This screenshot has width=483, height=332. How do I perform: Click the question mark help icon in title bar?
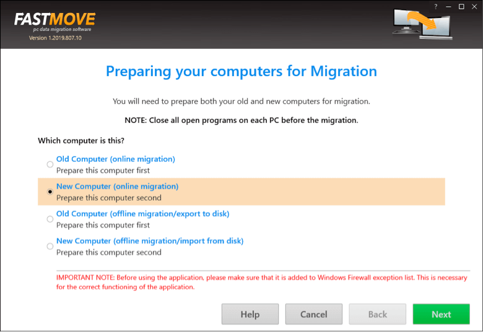click(x=435, y=6)
